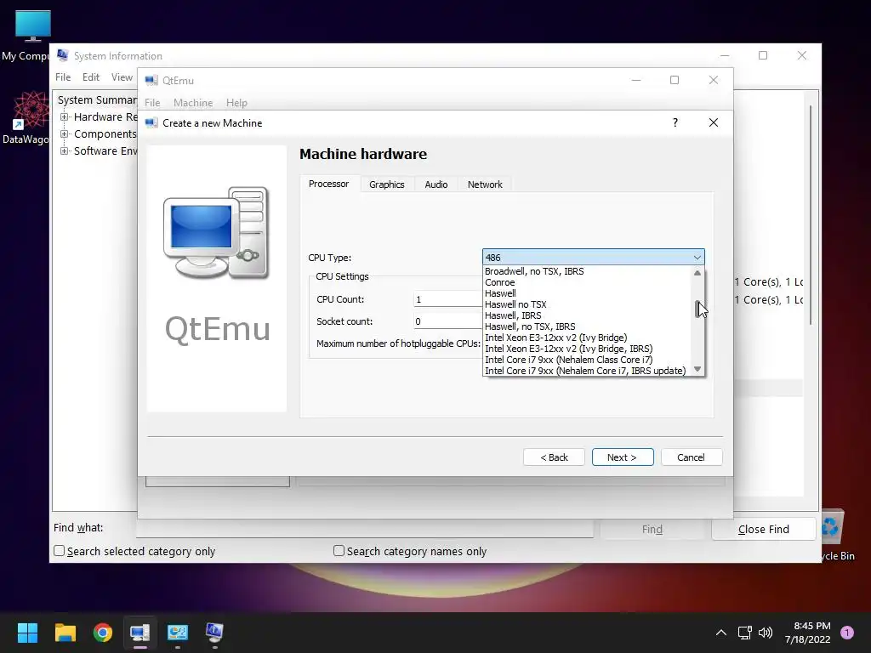Expand the Components tree node
The height and width of the screenshot is (653, 871).
(65, 133)
